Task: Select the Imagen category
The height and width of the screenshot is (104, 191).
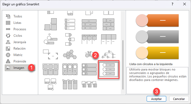Action: (20, 68)
